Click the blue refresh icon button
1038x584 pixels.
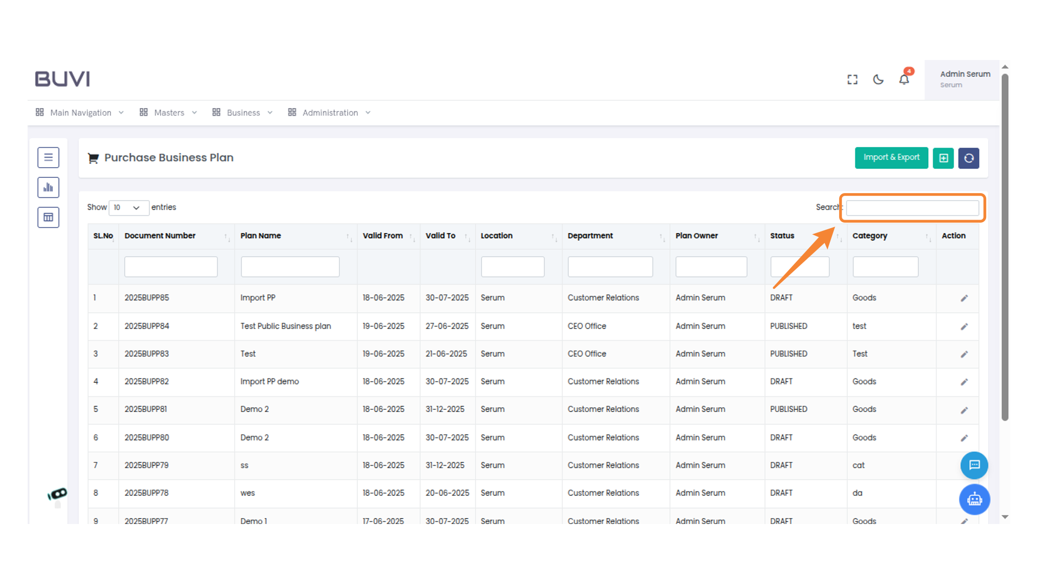[x=969, y=158]
